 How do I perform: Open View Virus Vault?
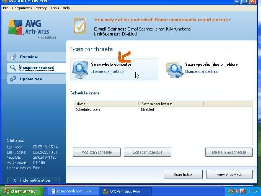point(229,174)
